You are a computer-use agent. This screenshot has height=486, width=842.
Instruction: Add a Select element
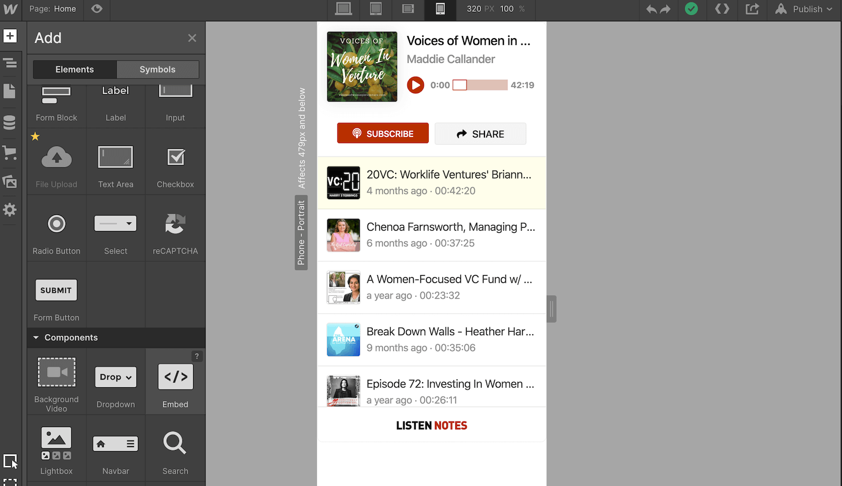[116, 228]
